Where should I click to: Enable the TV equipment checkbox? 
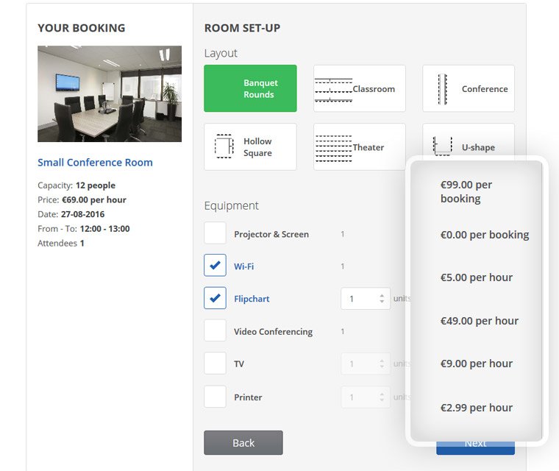point(215,364)
